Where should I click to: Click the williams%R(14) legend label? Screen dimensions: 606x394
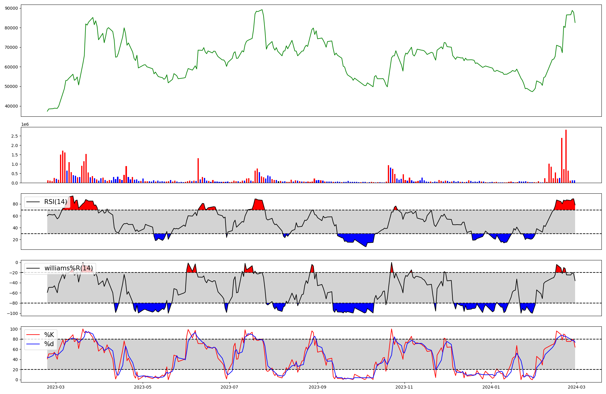pyautogui.click(x=68, y=268)
